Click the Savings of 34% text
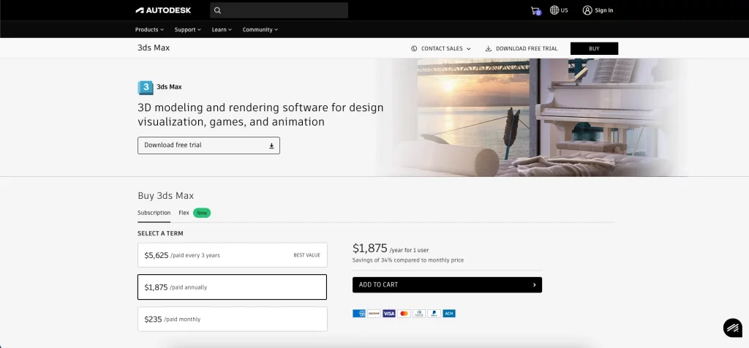Viewport: 749px width, 348px height. [408, 260]
